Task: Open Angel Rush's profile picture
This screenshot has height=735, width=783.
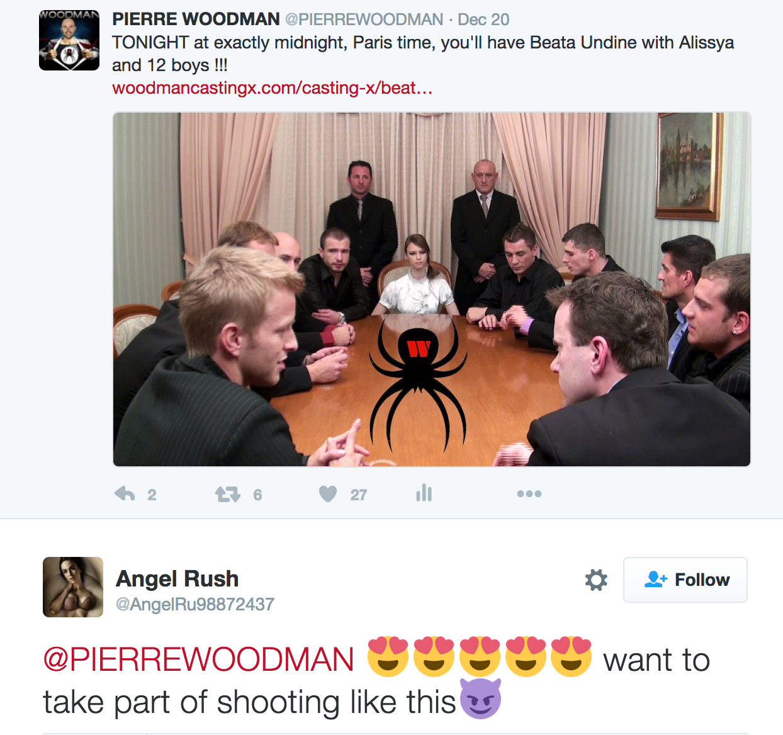Action: point(73,587)
